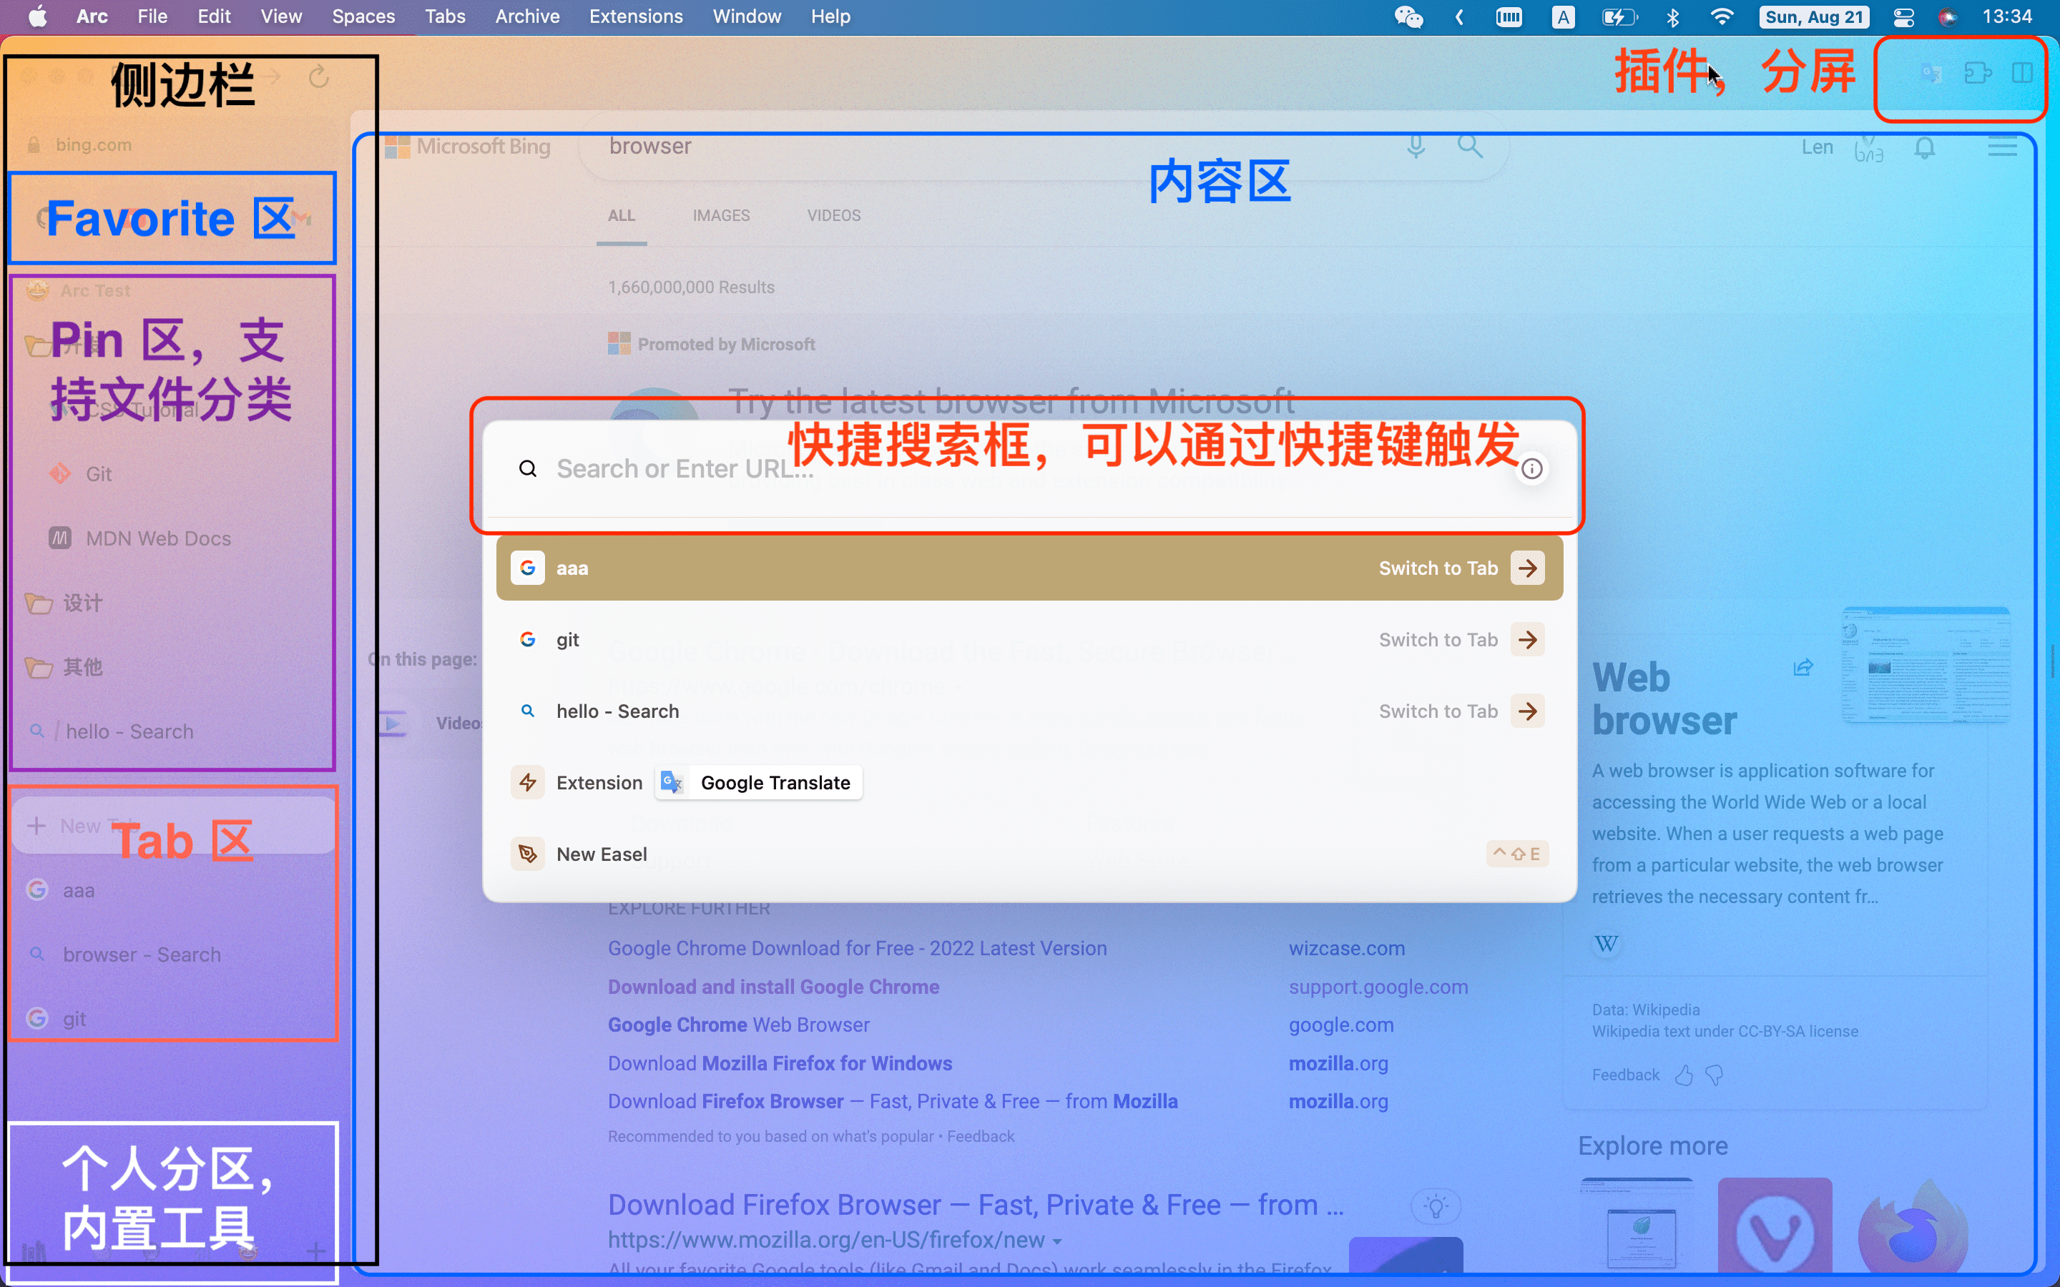Click the lightbulb icon beside Firefox result
Image resolution: width=2060 pixels, height=1287 pixels.
[1436, 1206]
